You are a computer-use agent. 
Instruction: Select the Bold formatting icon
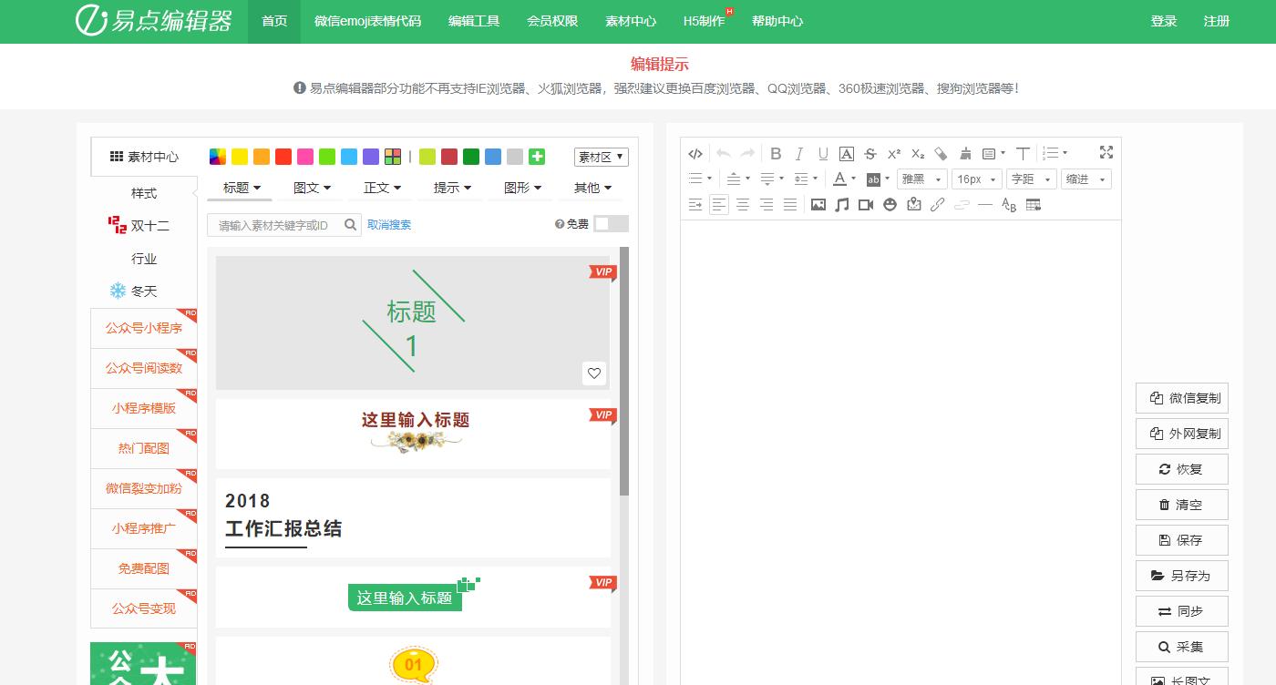point(776,152)
